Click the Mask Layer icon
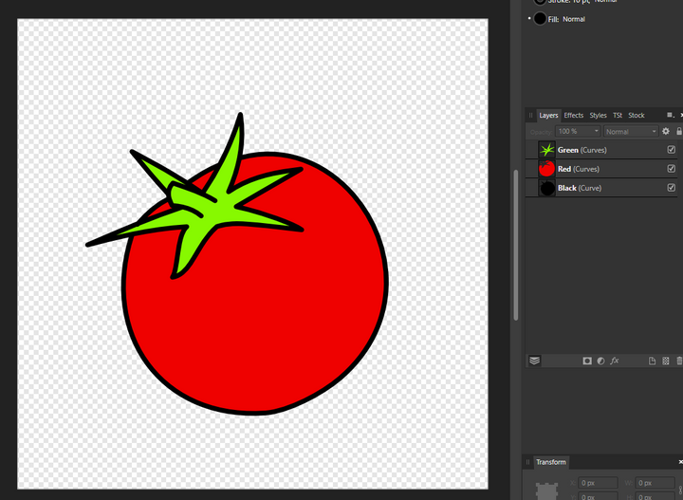Image resolution: width=683 pixels, height=500 pixels. tap(587, 361)
